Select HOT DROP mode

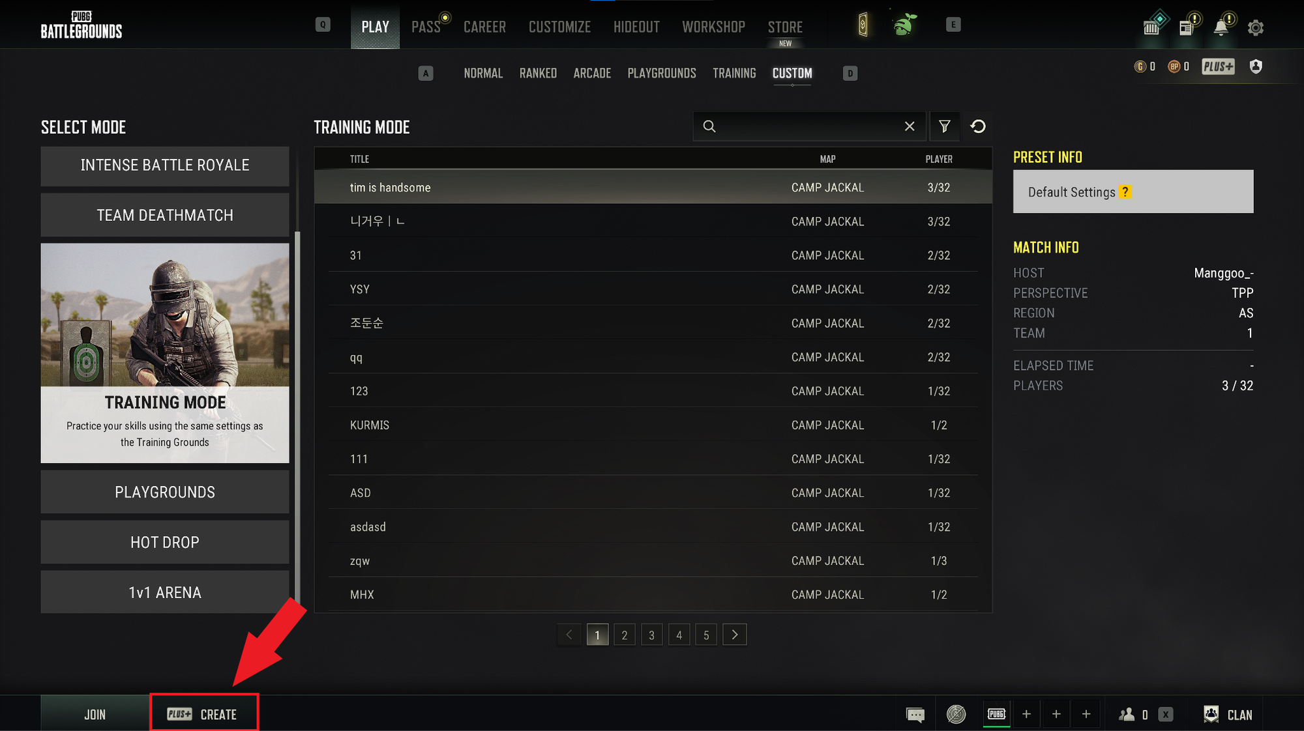(165, 542)
